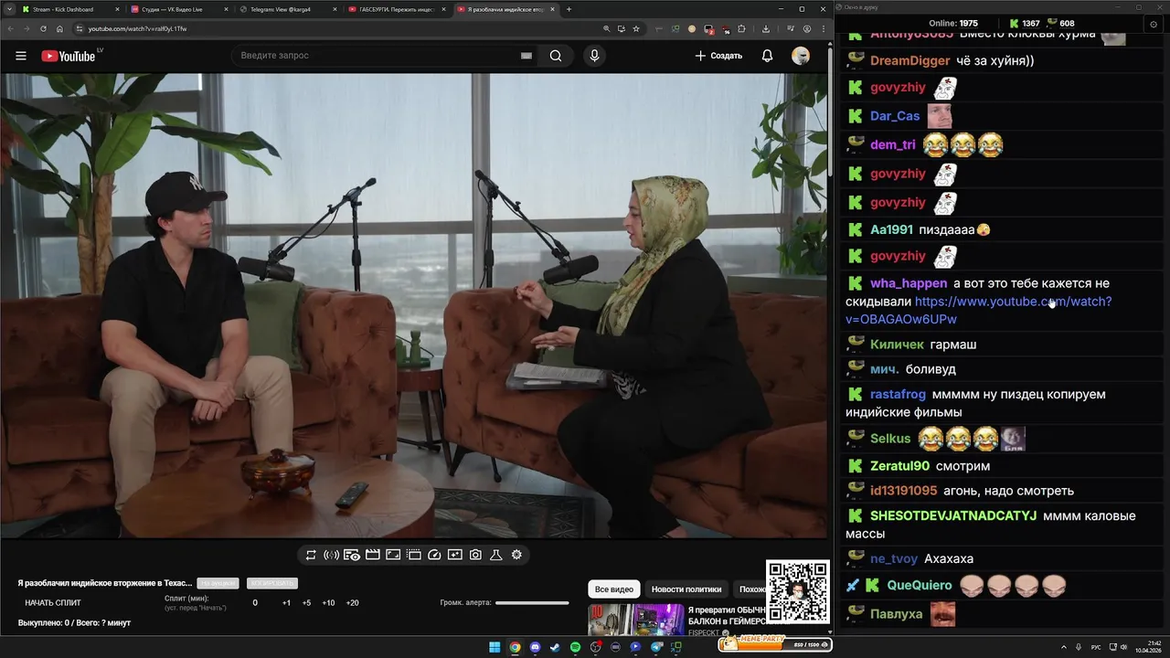Open the YouTube account avatar menu

pos(801,56)
